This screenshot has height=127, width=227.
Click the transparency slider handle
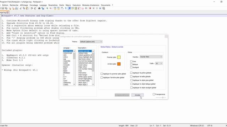163,98
